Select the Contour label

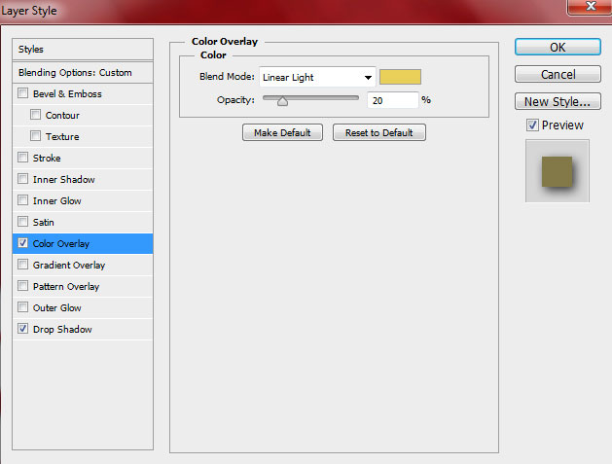(x=62, y=115)
